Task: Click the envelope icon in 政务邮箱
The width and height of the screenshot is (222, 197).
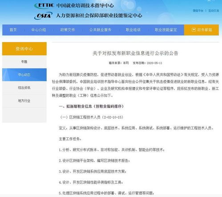Action: 194,30
